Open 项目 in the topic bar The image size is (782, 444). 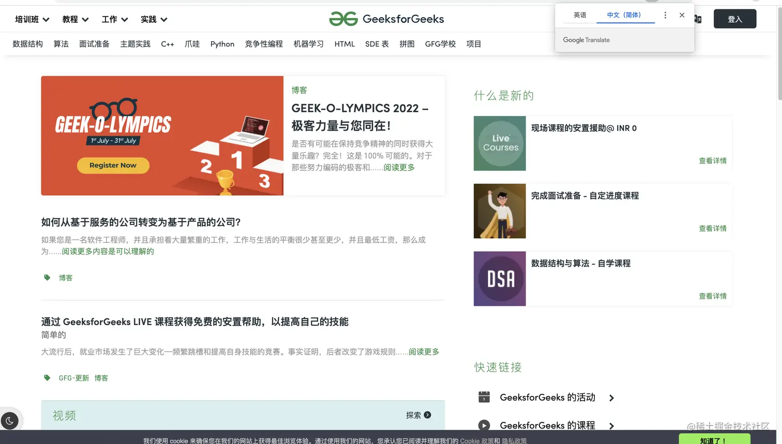click(x=474, y=44)
